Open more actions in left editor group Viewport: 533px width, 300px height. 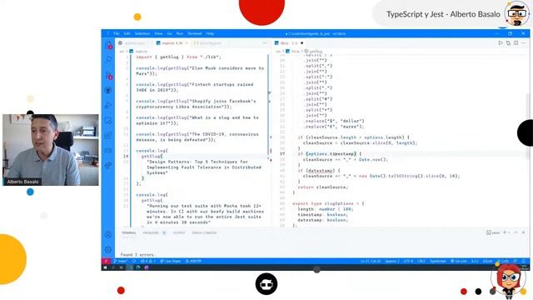tap(265, 43)
